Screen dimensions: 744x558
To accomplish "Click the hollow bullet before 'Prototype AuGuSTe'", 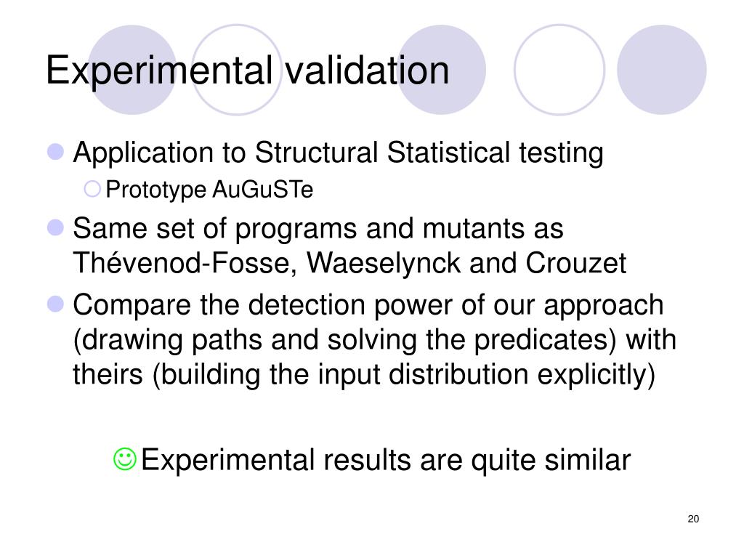I will click(x=92, y=189).
